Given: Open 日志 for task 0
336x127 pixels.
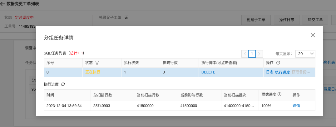Looking at the screenshot, I should tap(269, 72).
